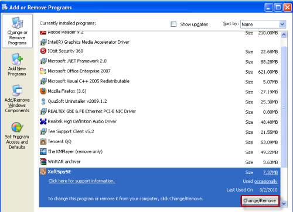Select 'Mozilla Firefox (3.6)' entry text

pyautogui.click(x=67, y=91)
